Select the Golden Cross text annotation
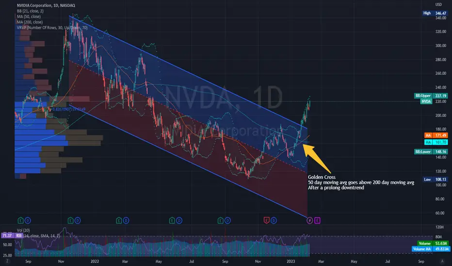This screenshot has width=452, height=266. (x=361, y=182)
